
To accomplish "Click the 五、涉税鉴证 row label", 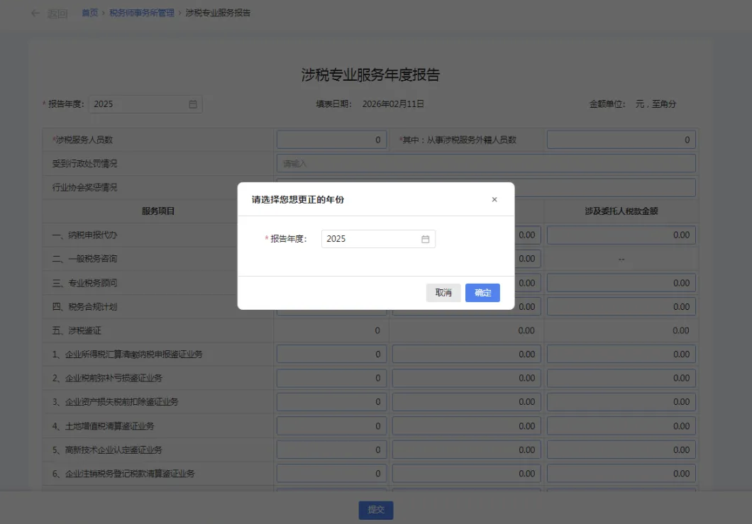I will [77, 330].
